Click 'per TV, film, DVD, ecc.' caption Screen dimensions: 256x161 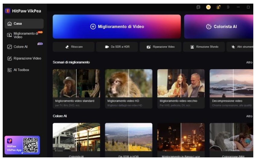68,105
